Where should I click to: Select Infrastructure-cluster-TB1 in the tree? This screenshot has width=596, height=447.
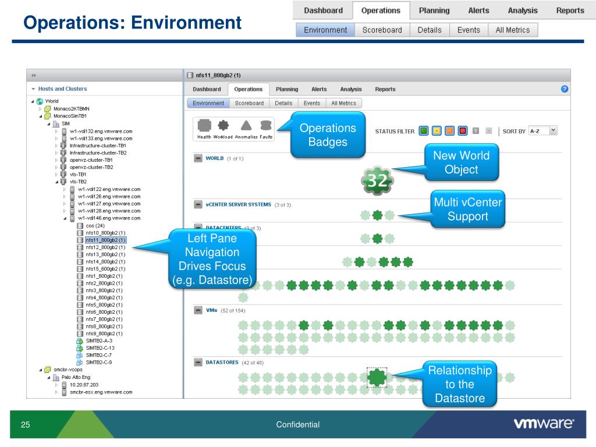coord(98,146)
